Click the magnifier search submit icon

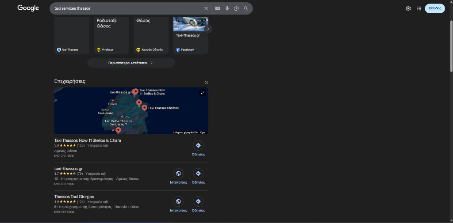[246, 8]
